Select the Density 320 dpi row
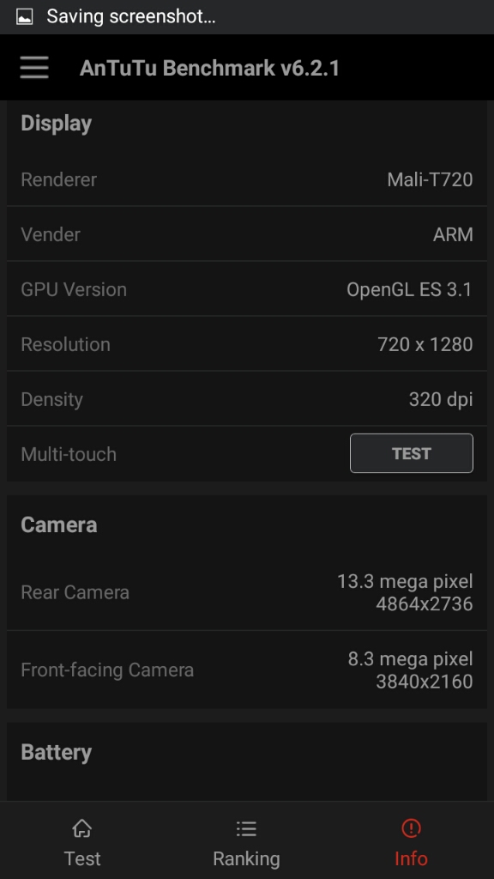This screenshot has width=494, height=879. pyautogui.click(x=247, y=399)
